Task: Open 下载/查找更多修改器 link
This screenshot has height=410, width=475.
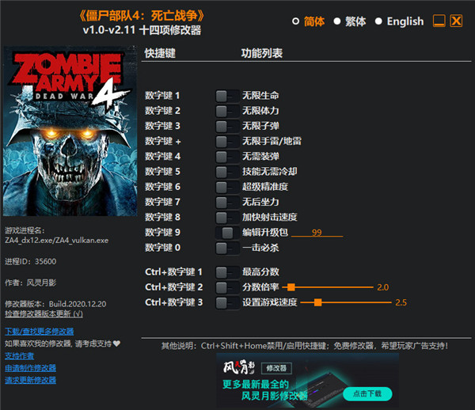Action: pyautogui.click(x=39, y=332)
